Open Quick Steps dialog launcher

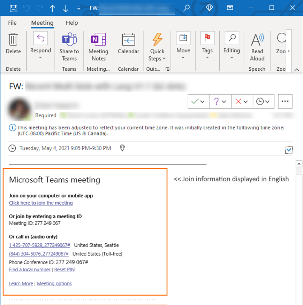[167, 69]
